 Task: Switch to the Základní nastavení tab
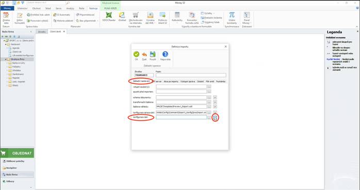click(x=141, y=81)
